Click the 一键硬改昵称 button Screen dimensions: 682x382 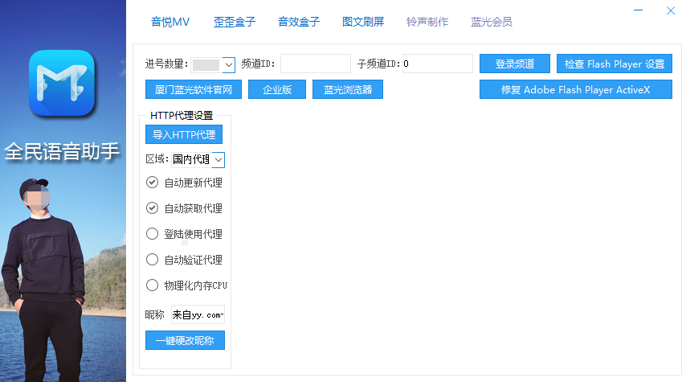185,340
